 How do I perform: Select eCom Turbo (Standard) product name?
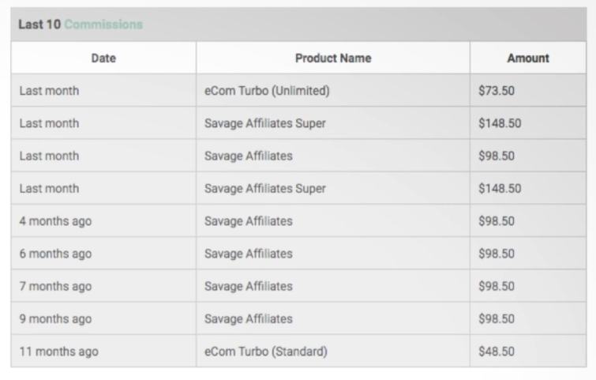pyautogui.click(x=266, y=351)
